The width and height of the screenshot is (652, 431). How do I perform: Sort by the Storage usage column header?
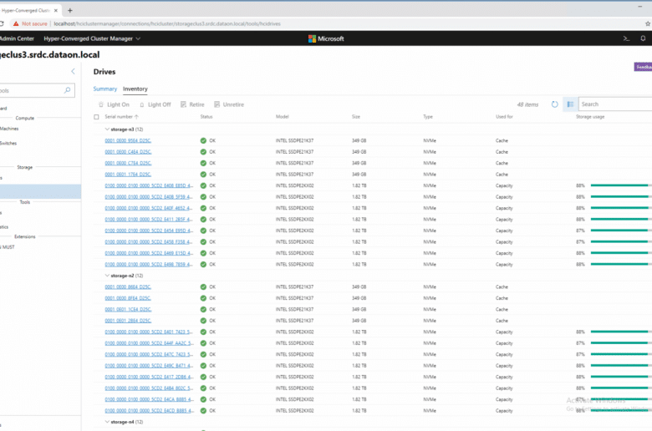coord(590,117)
